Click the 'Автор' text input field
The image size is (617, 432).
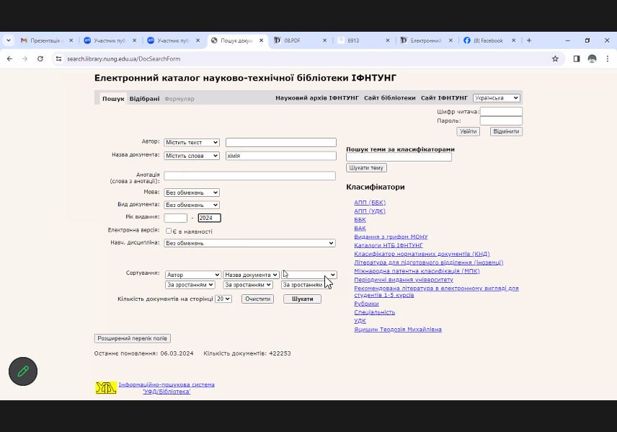point(280,143)
